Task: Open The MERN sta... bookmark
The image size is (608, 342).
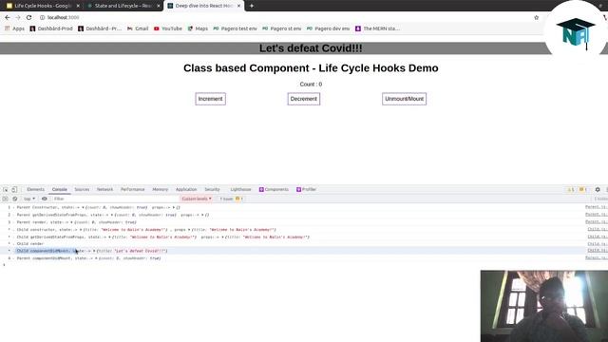Action: (377, 28)
